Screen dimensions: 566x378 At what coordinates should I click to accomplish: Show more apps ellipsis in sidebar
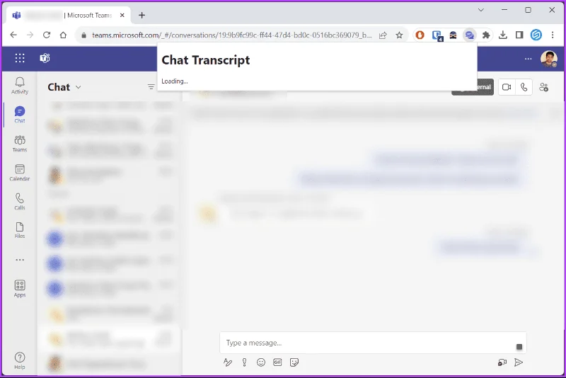[x=20, y=260]
